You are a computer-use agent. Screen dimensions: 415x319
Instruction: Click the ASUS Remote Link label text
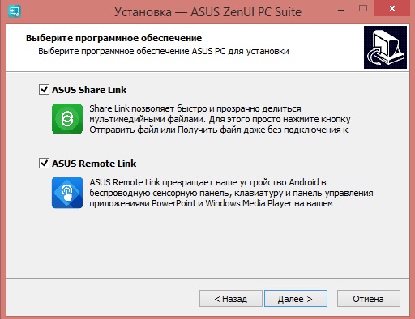pyautogui.click(x=94, y=164)
